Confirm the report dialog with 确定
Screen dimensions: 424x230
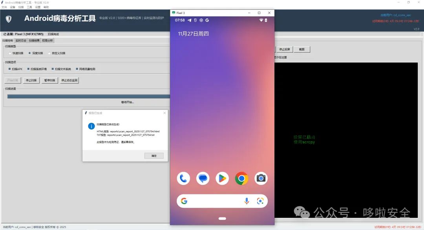tap(154, 156)
